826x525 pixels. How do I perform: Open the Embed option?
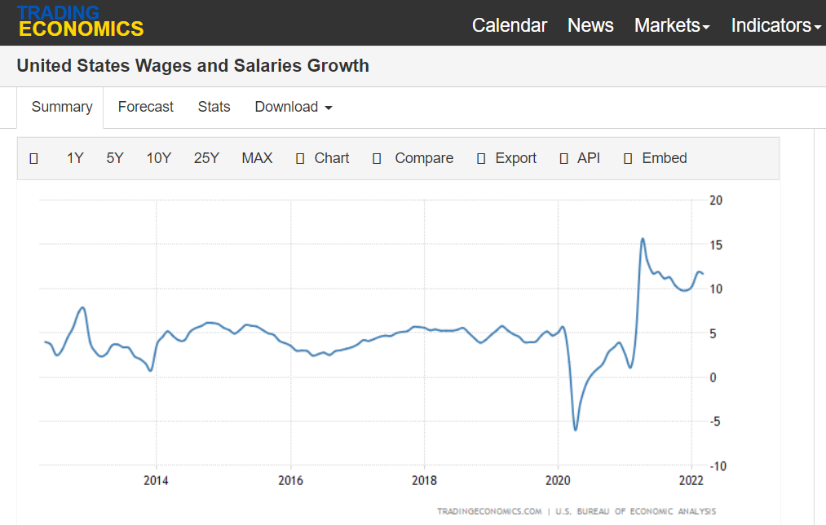pyautogui.click(x=665, y=158)
